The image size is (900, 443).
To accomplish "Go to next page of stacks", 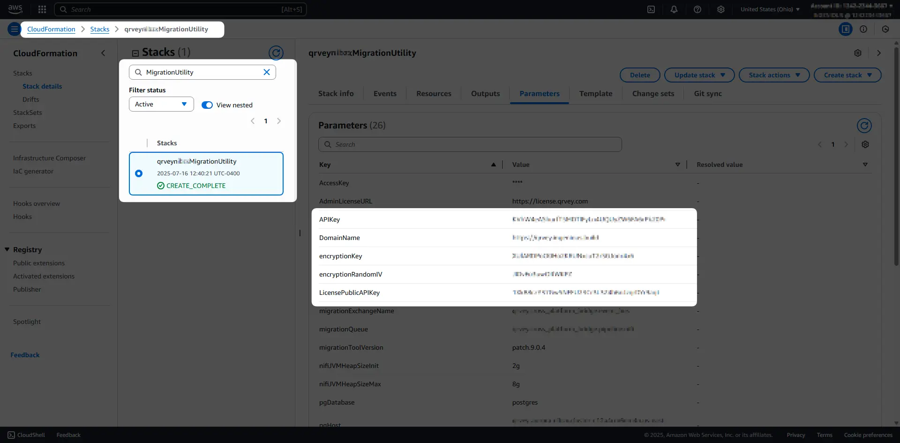I will pos(279,121).
